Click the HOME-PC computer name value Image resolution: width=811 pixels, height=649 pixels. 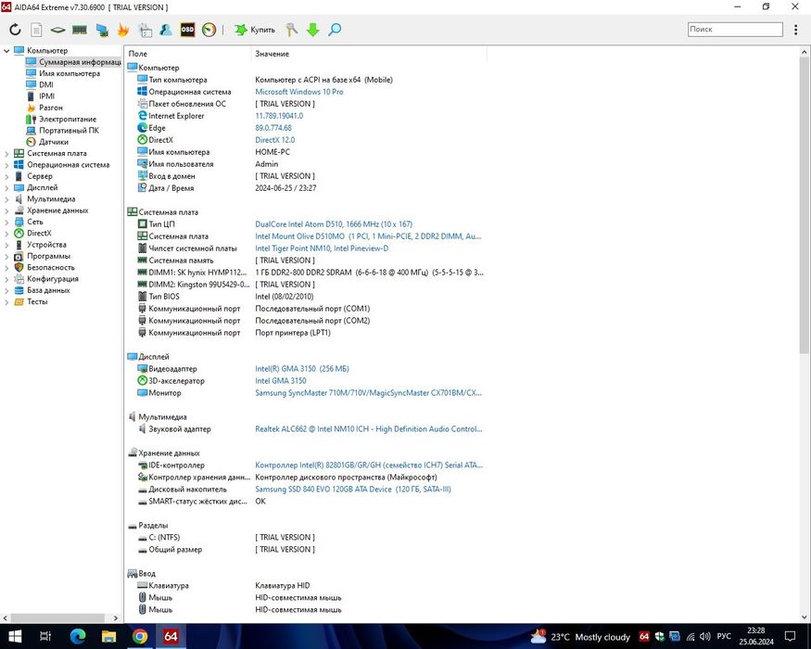[272, 152]
